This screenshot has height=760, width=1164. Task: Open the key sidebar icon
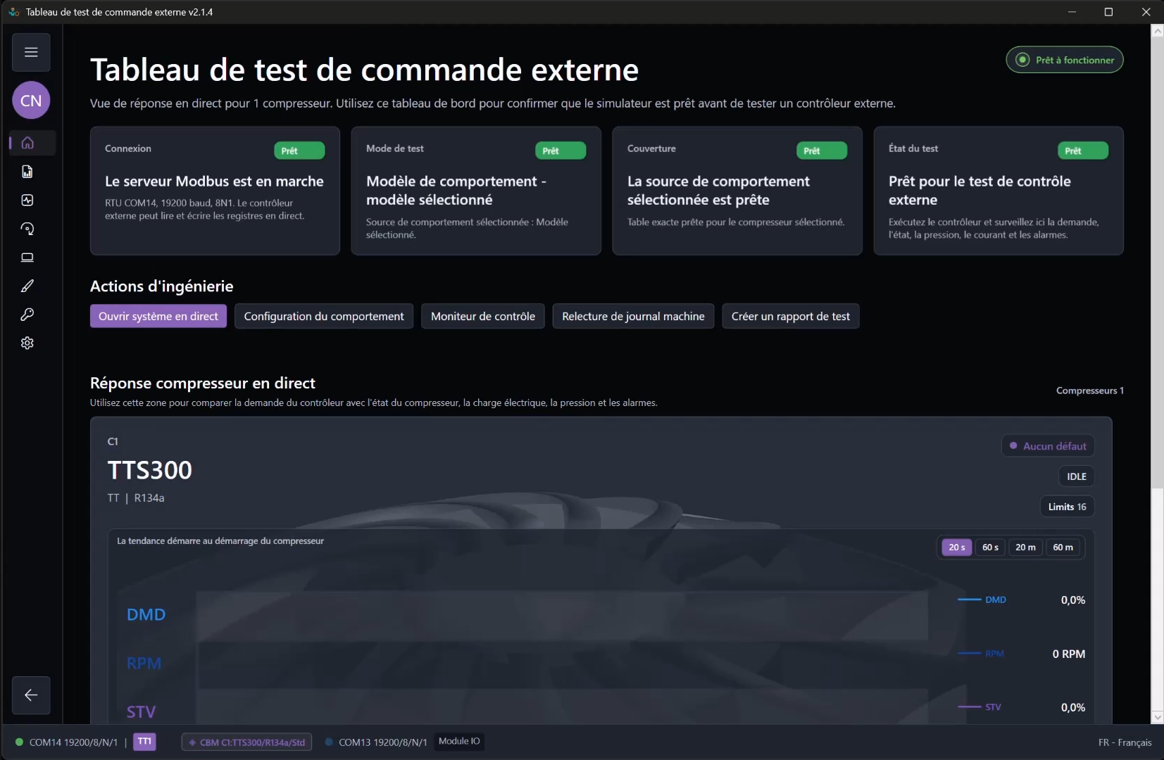coord(27,315)
